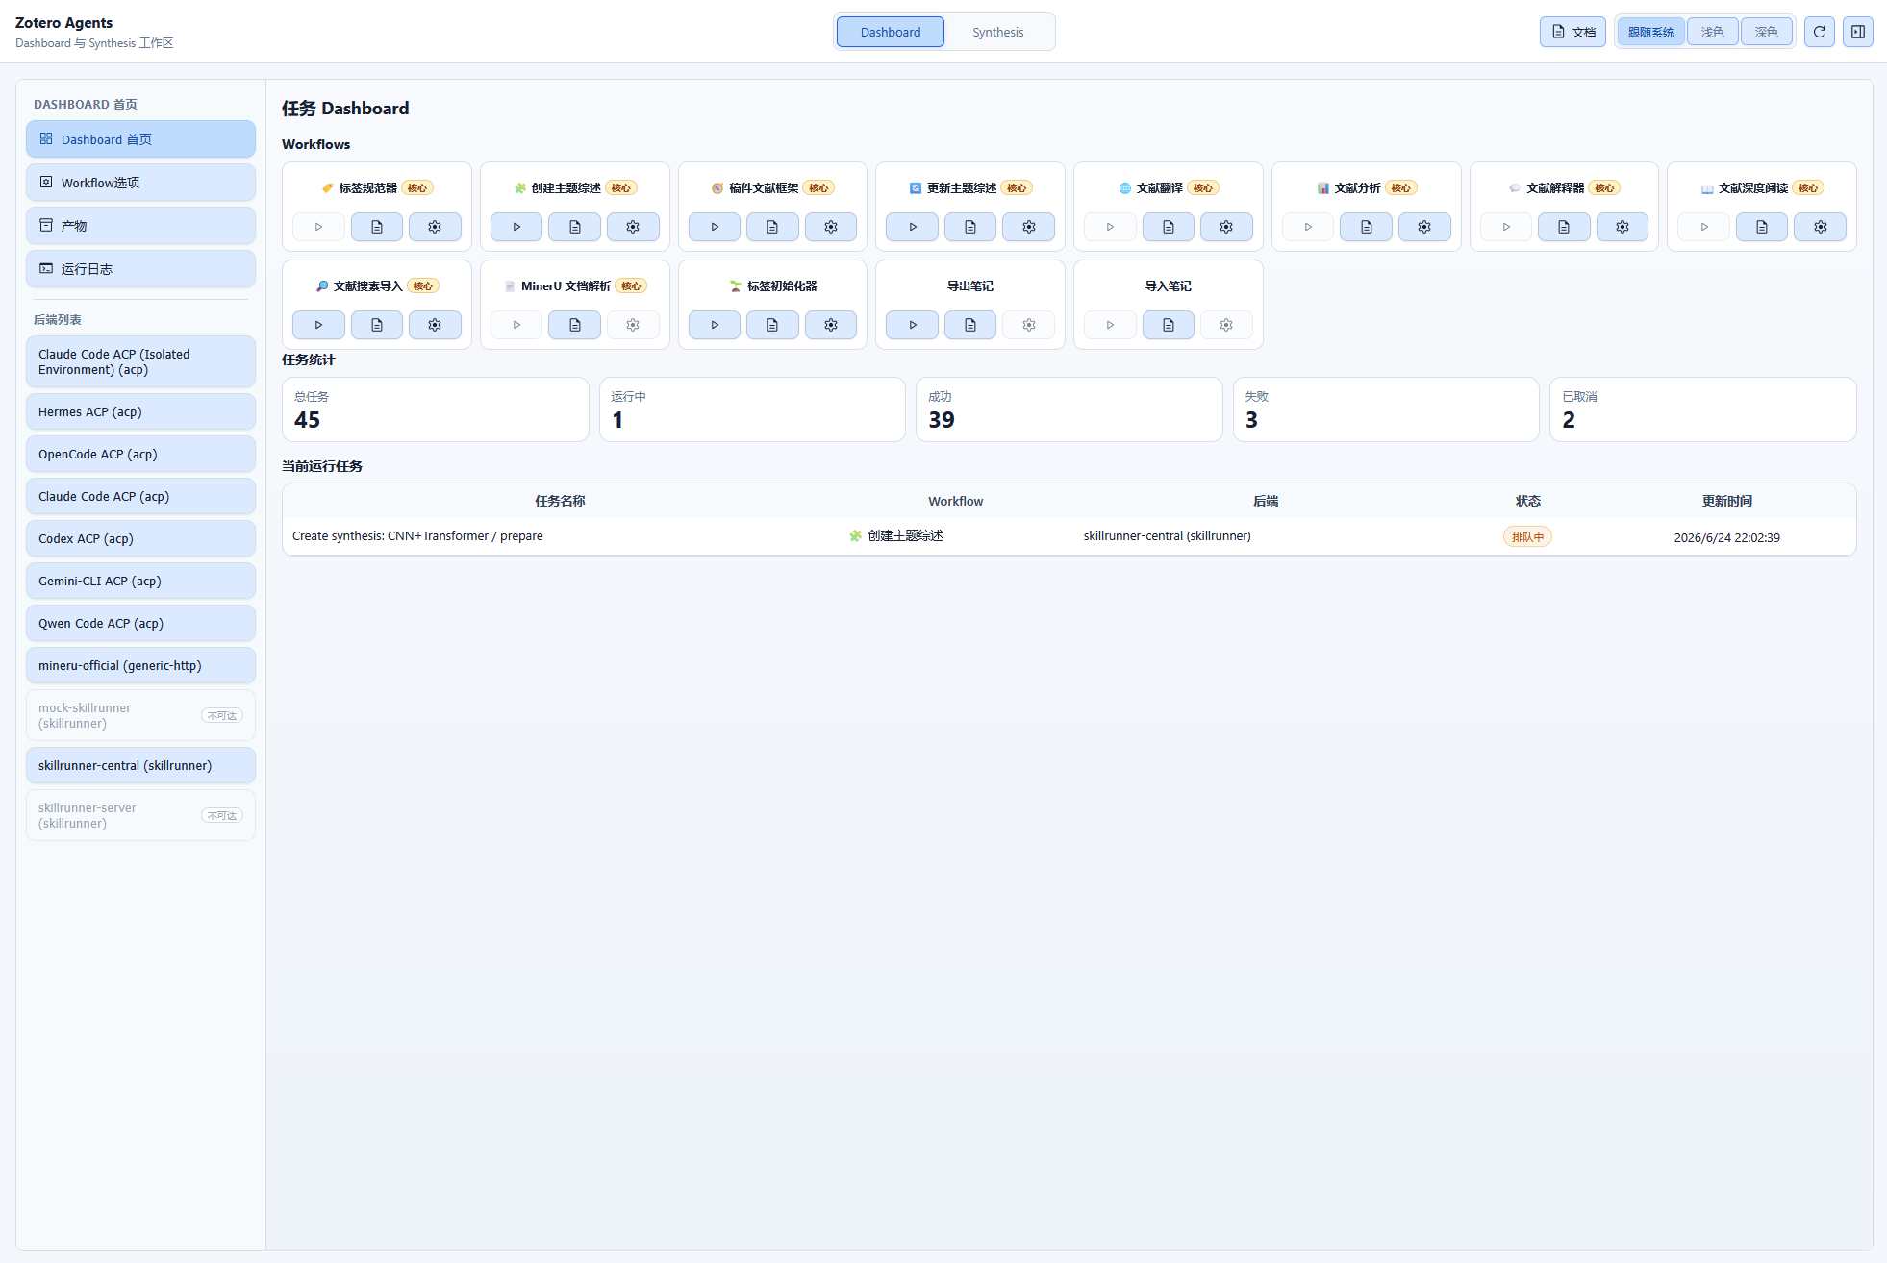Click mock-skillrunner (skillrunner) backend entry
1887x1263 pixels.
pos(140,715)
